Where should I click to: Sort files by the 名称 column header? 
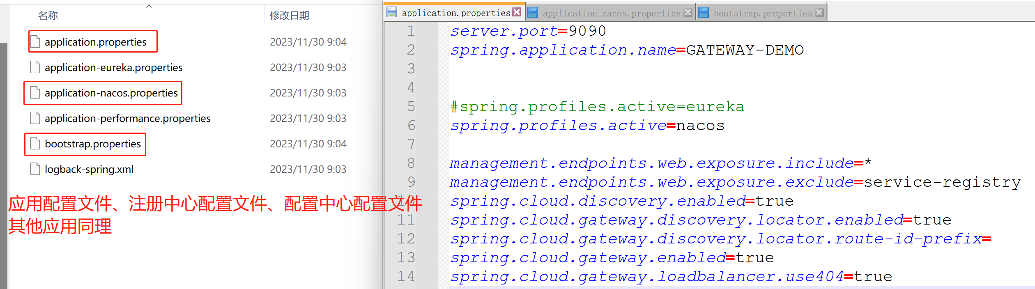(48, 16)
